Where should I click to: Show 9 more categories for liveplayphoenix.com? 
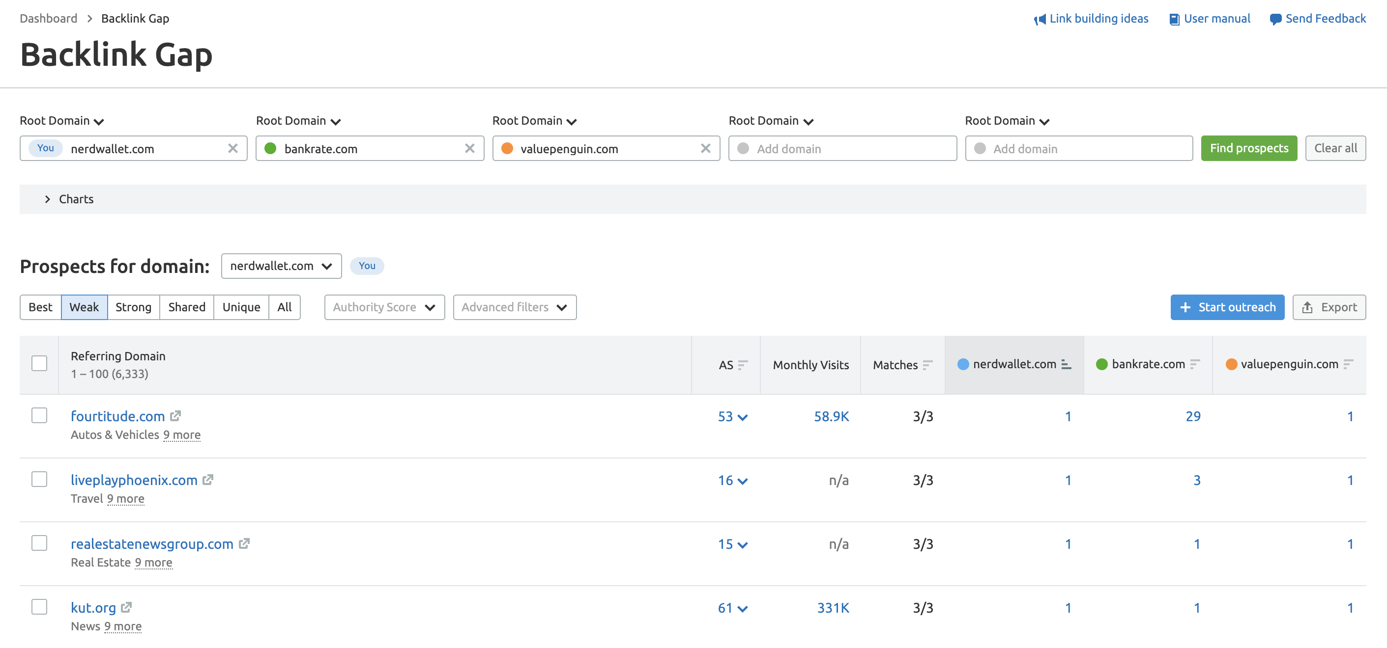[x=125, y=498]
